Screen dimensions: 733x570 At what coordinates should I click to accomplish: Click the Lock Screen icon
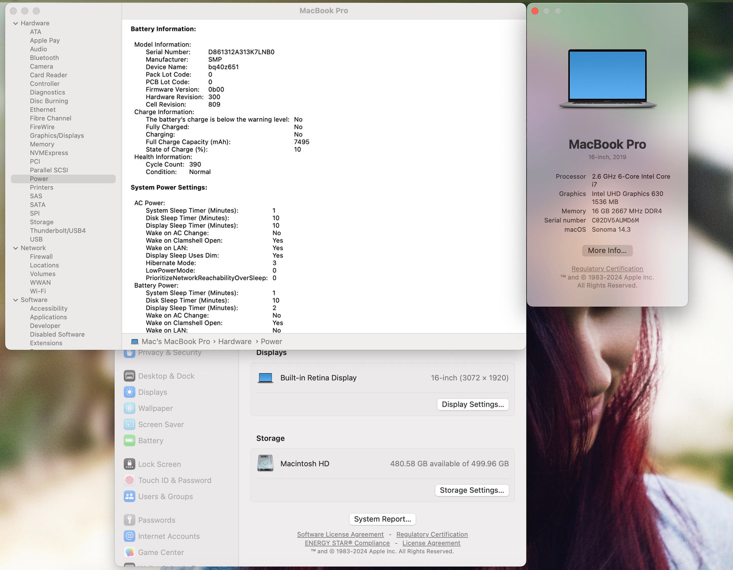[129, 464]
